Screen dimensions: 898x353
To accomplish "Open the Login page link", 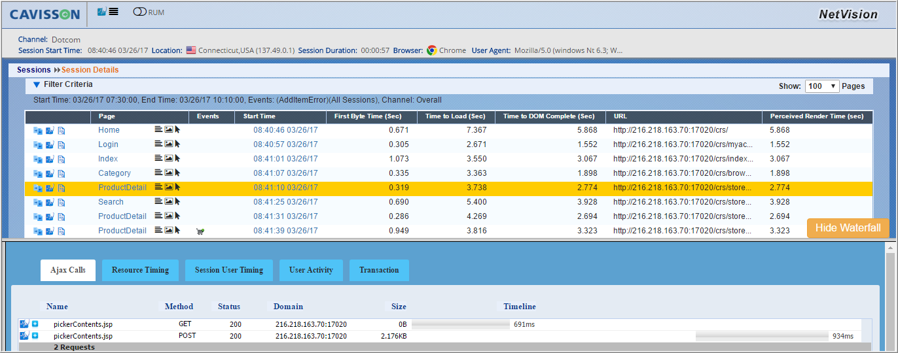I will [x=109, y=144].
